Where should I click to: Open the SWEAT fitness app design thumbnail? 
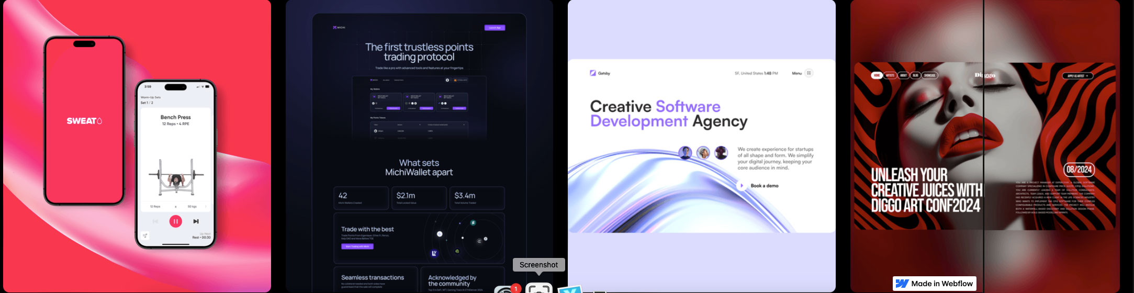click(x=137, y=146)
